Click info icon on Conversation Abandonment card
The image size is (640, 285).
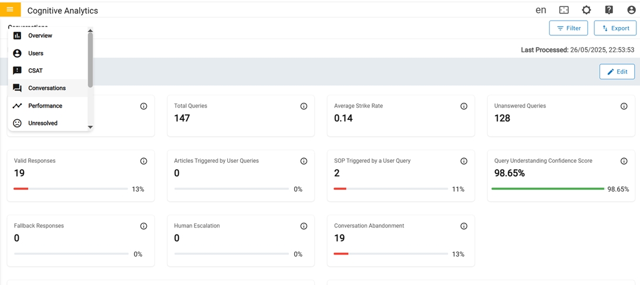(464, 226)
